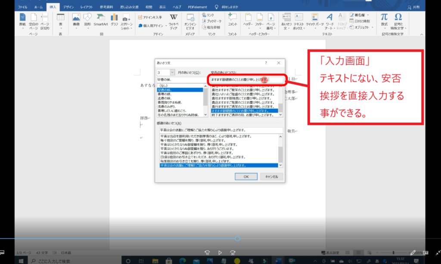Insert a picture with the 画像 icon
The image size is (441, 264).
pos(76,21)
